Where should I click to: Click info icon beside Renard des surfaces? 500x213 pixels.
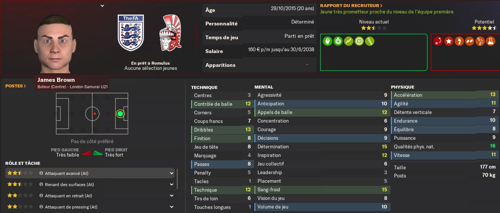coord(41,185)
